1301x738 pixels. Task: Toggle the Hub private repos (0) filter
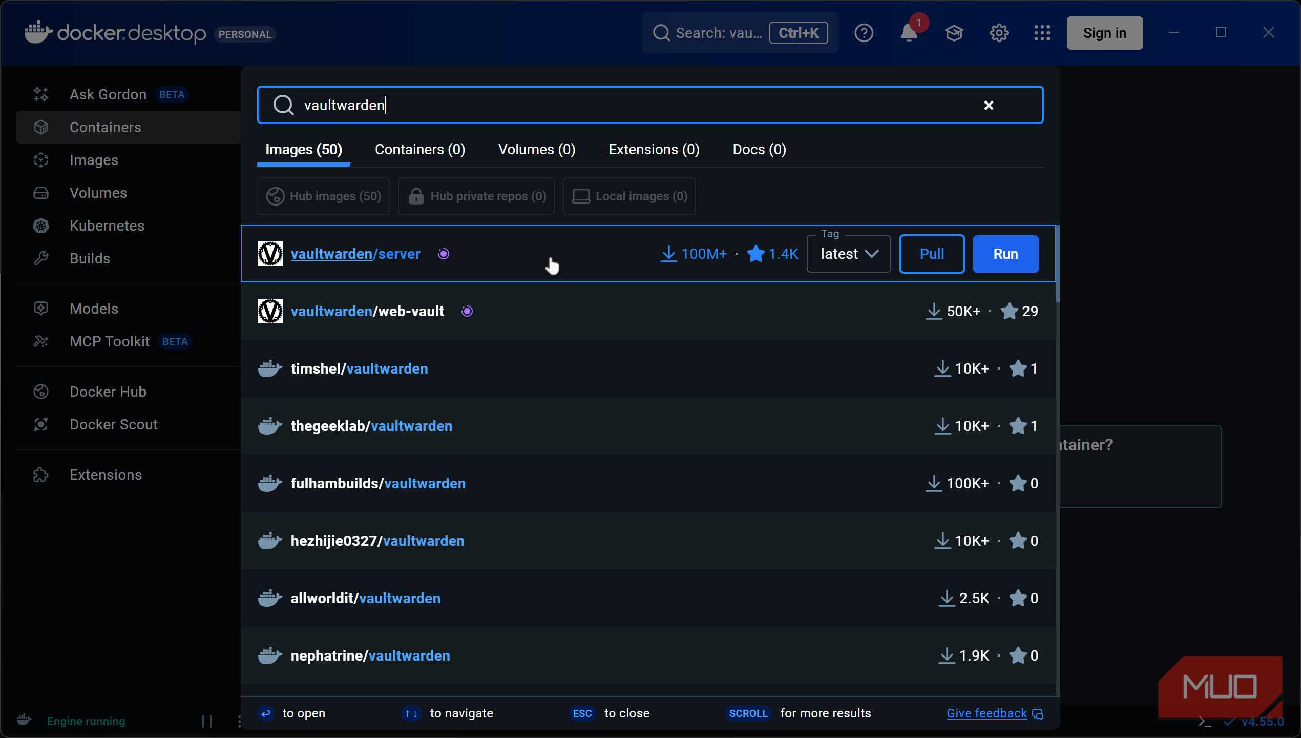click(x=476, y=196)
